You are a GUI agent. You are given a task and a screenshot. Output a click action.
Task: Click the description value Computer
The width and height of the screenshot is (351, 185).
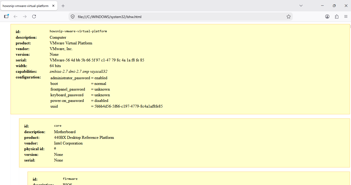pos(58,37)
